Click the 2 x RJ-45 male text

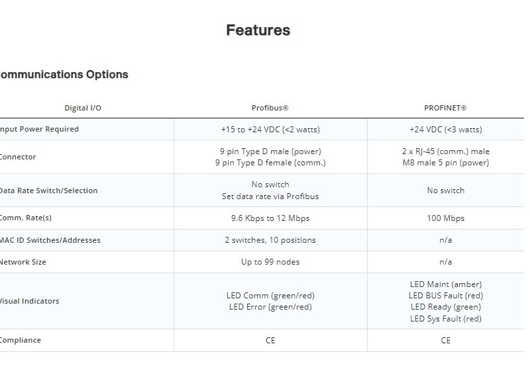[x=445, y=151]
